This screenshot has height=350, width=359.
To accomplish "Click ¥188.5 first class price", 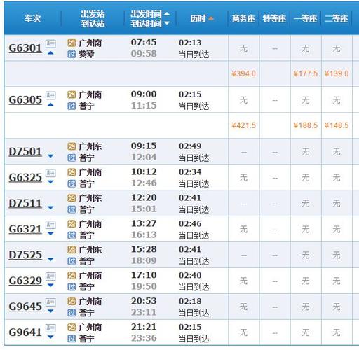I will [x=305, y=125].
